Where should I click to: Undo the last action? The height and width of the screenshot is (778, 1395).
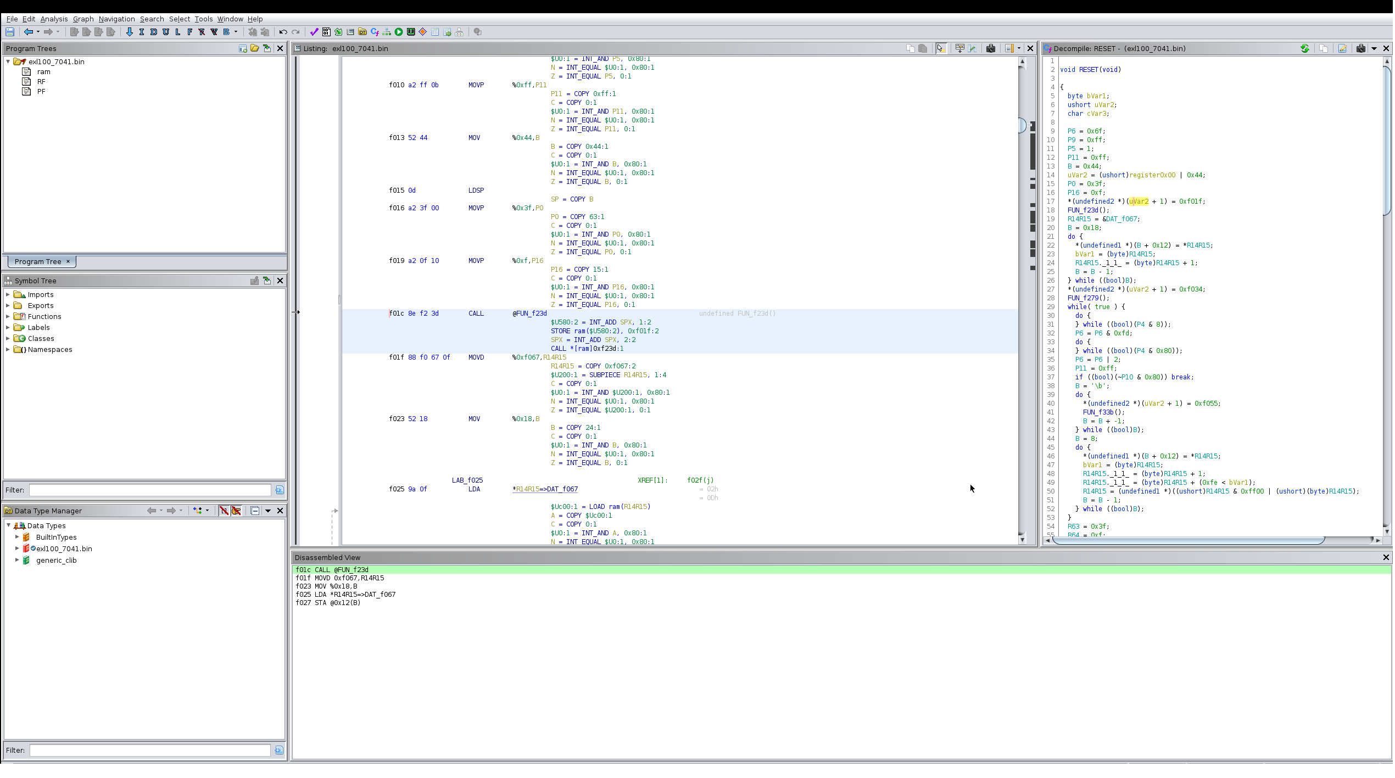(x=283, y=32)
